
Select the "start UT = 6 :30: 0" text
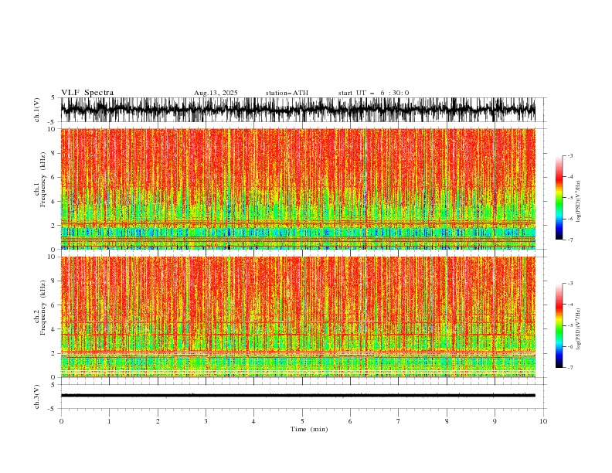click(373, 93)
